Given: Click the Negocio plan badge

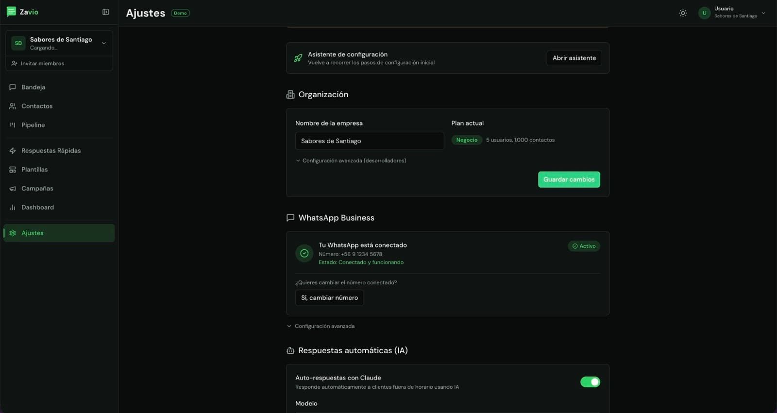Looking at the screenshot, I should point(467,140).
